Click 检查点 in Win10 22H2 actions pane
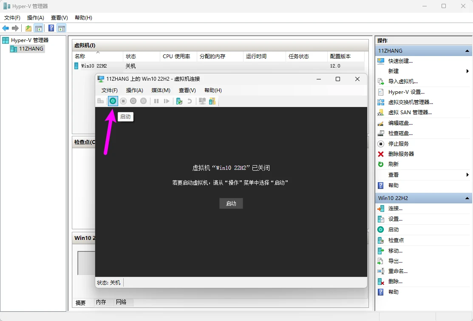Viewport: 473px width, 321px height. coord(396,240)
